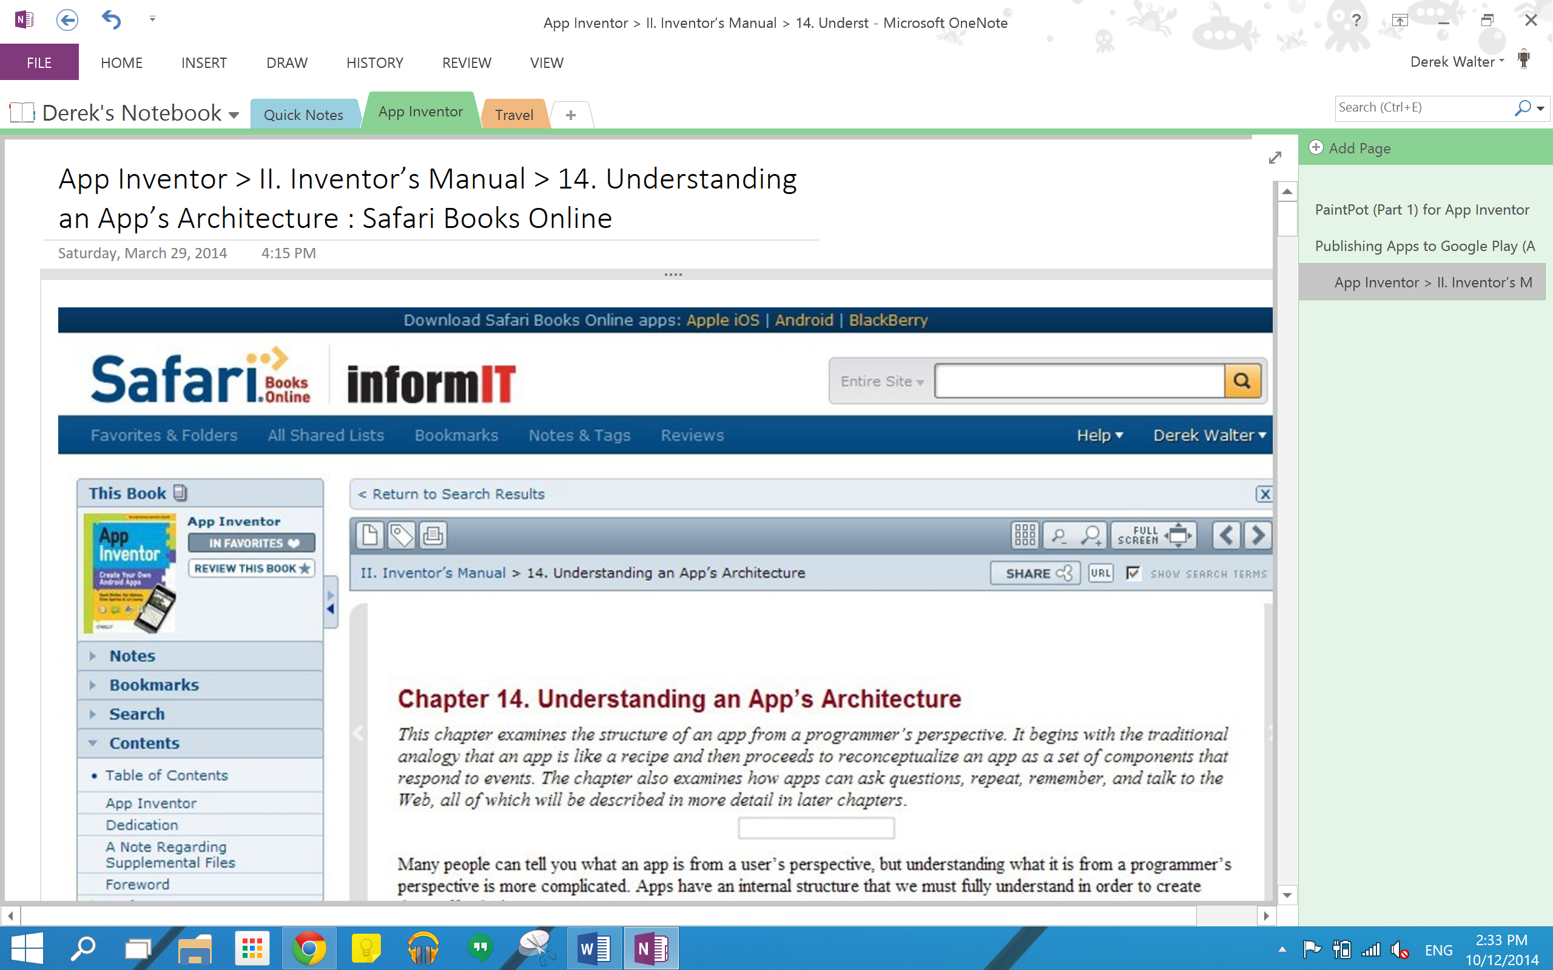Image resolution: width=1553 pixels, height=970 pixels.
Task: Click the OneNote Back arrow icon
Action: click(x=67, y=21)
